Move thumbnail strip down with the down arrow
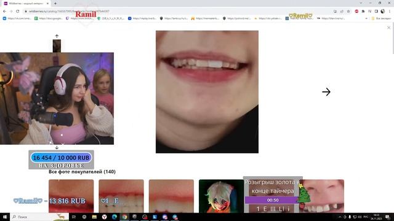Image resolution: width=394 pixels, height=221 pixels. coord(57,147)
